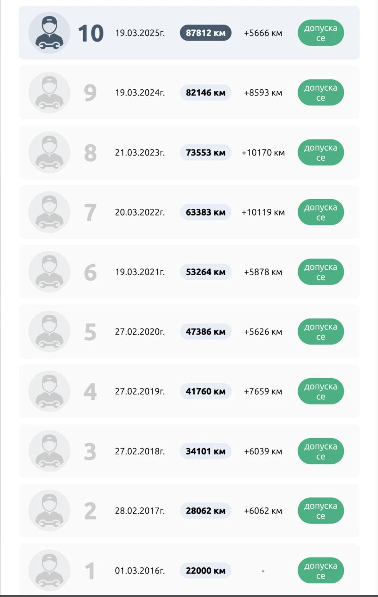Viewport: 378px width, 597px height.
Task: Click the mechanic avatar icon for inspection 9
Action: (49, 93)
